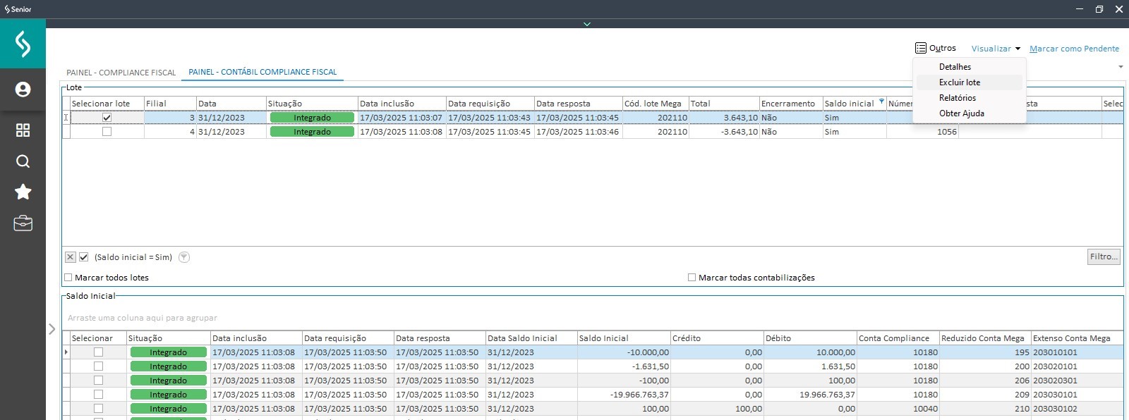Screen dimensions: 1129x420
Task: Select the lote checkbox for Filial 4
Action: (107, 132)
